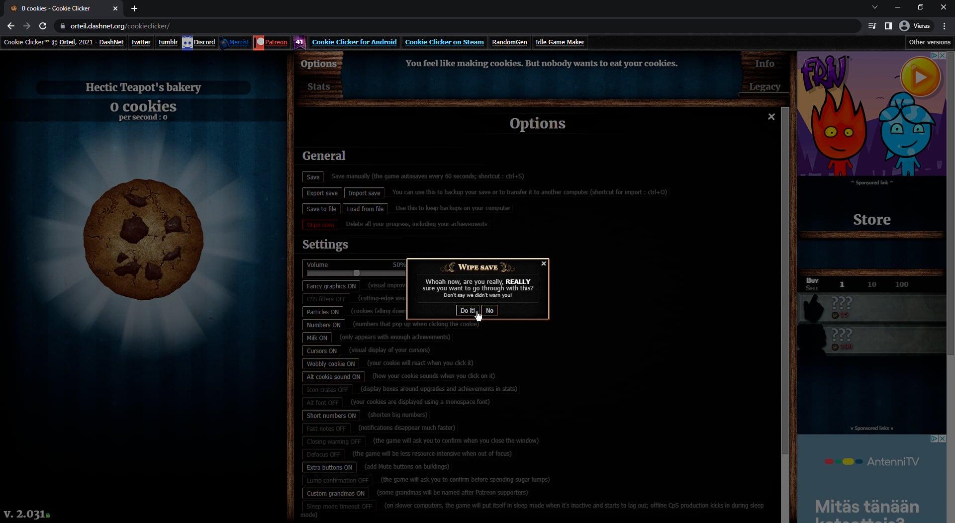Image resolution: width=955 pixels, height=523 pixels.
Task: Click the Discord bookmark icon
Action: point(188,42)
